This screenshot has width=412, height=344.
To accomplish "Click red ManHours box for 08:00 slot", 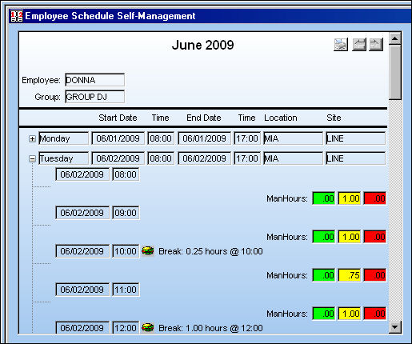I will click(x=375, y=198).
